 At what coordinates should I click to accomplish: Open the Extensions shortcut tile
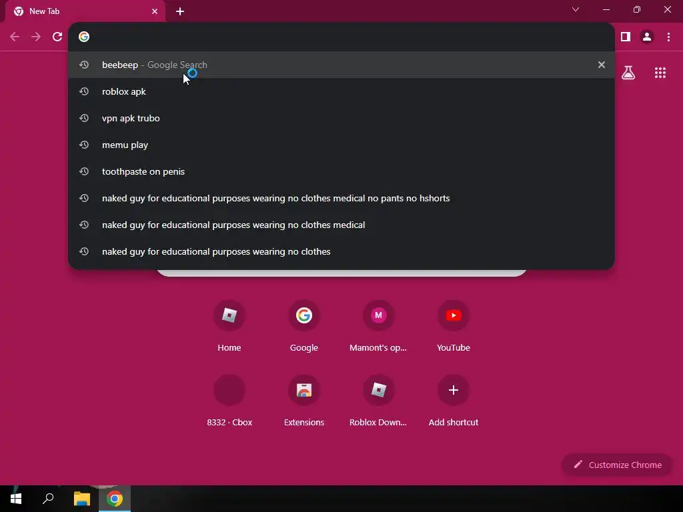point(304,401)
